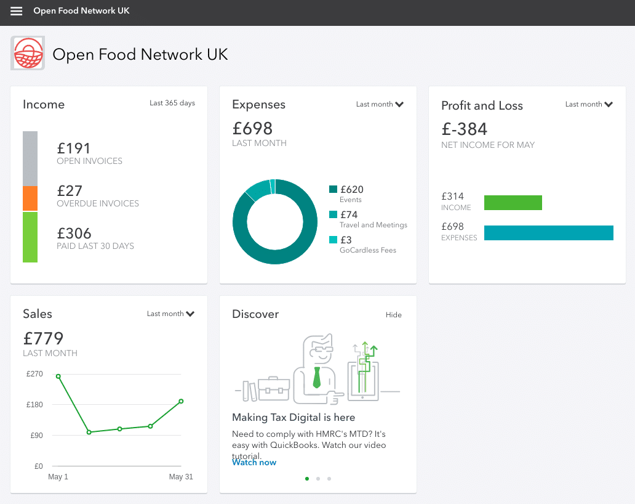The width and height of the screenshot is (635, 504).
Task: Click the orange Overdue Invoices bar segment
Action: (x=30, y=197)
